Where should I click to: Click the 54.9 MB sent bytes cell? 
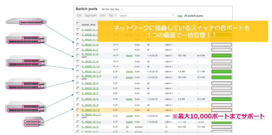pos(201,56)
